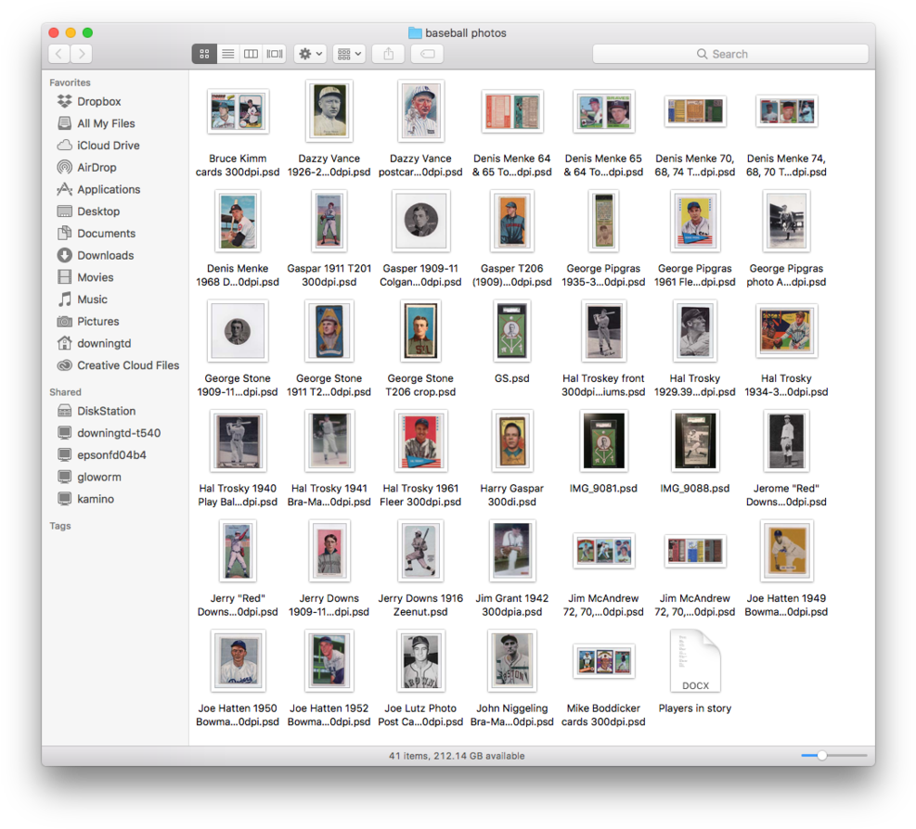The width and height of the screenshot is (916, 829).
Task: Select DiskStation under Shared
Action: 106,412
